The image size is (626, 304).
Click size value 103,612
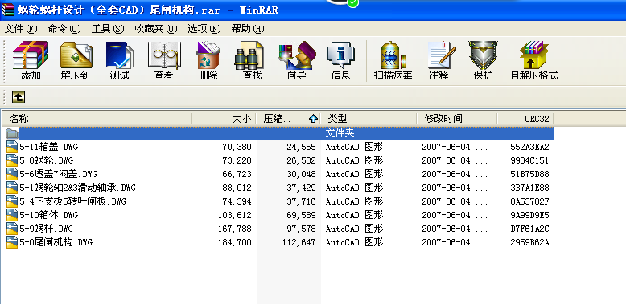[x=235, y=215]
